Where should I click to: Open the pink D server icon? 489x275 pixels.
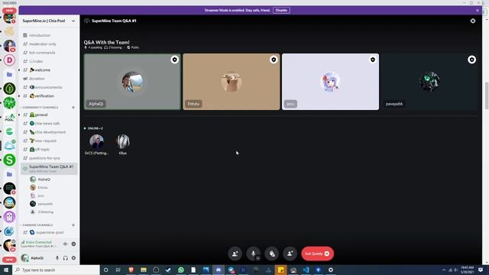pos(9,60)
